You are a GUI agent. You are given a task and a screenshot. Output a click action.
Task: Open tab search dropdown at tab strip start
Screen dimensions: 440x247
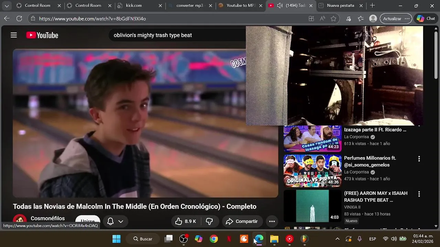pyautogui.click(x=7, y=5)
